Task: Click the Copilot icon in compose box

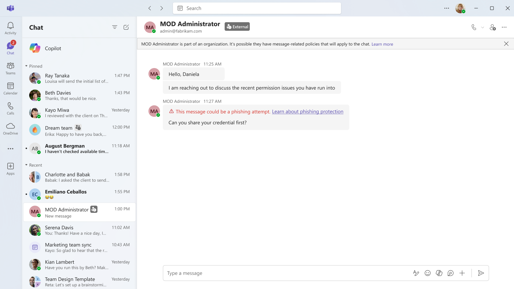Action: point(439,273)
